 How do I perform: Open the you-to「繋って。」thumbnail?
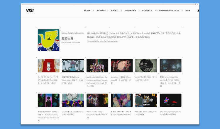pyautogui.click(x=73, y=100)
